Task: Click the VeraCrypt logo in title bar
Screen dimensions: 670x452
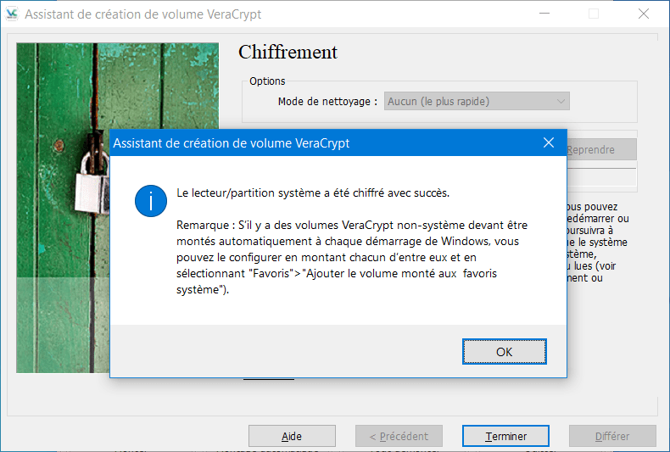Action: (12, 14)
